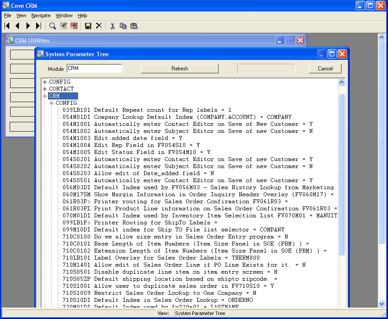Expand the CONTACT tree node
The image size is (388, 319).
pyautogui.click(x=45, y=89)
